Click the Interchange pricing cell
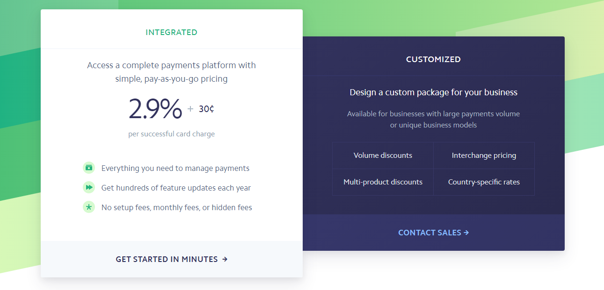The image size is (604, 290). [x=484, y=156]
